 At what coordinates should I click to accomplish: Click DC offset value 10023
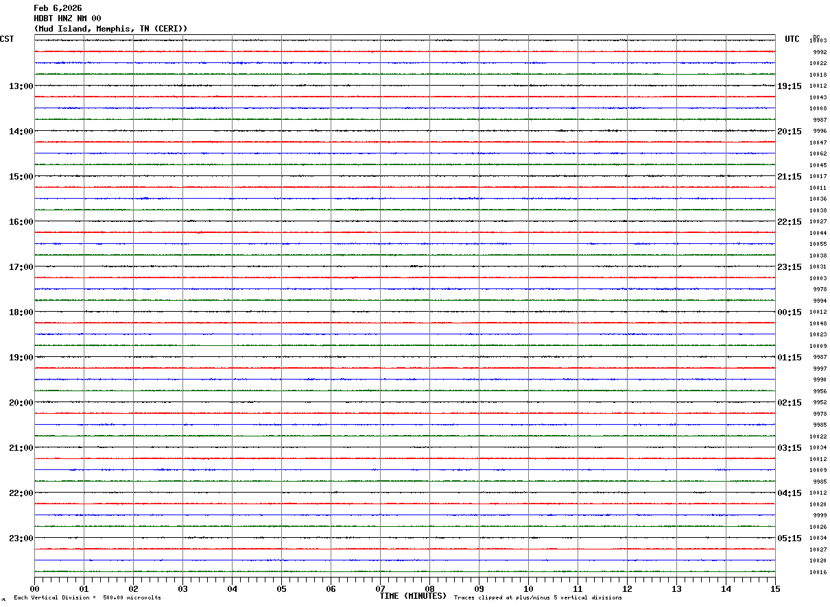pos(818,334)
